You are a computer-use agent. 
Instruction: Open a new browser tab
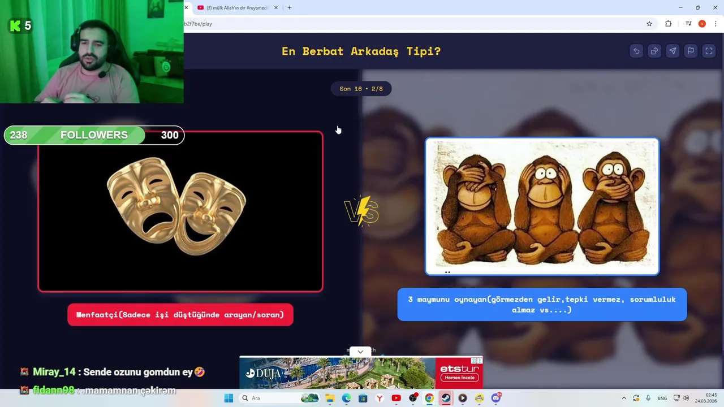[290, 8]
